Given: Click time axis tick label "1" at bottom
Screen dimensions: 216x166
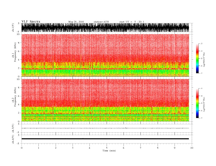Looking at the screenshot, I should (38, 148).
